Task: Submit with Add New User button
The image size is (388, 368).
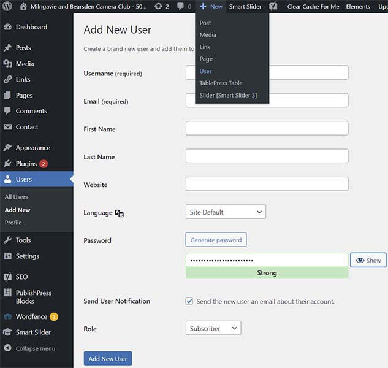Action: (x=108, y=358)
